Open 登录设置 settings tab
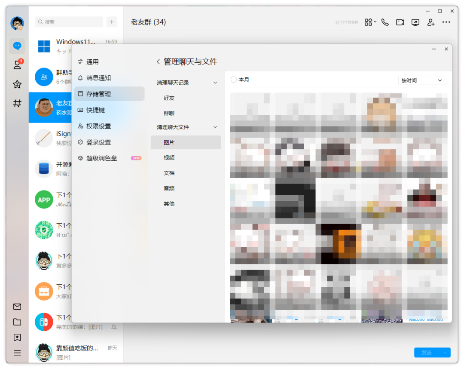The width and height of the screenshot is (464, 369). 109,142
